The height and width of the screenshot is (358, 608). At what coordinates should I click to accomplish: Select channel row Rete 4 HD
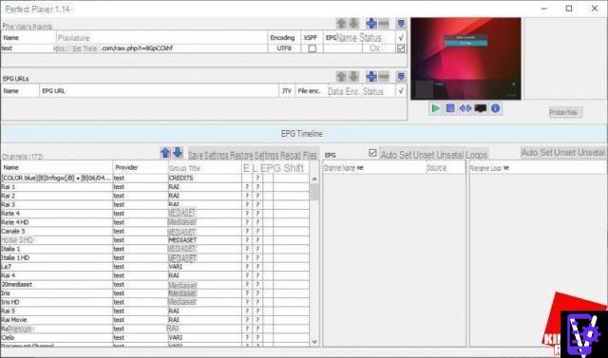[155, 222]
